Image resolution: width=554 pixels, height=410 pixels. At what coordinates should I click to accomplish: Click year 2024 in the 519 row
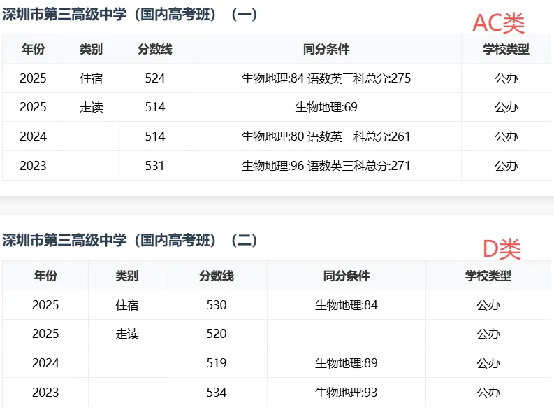coord(45,363)
